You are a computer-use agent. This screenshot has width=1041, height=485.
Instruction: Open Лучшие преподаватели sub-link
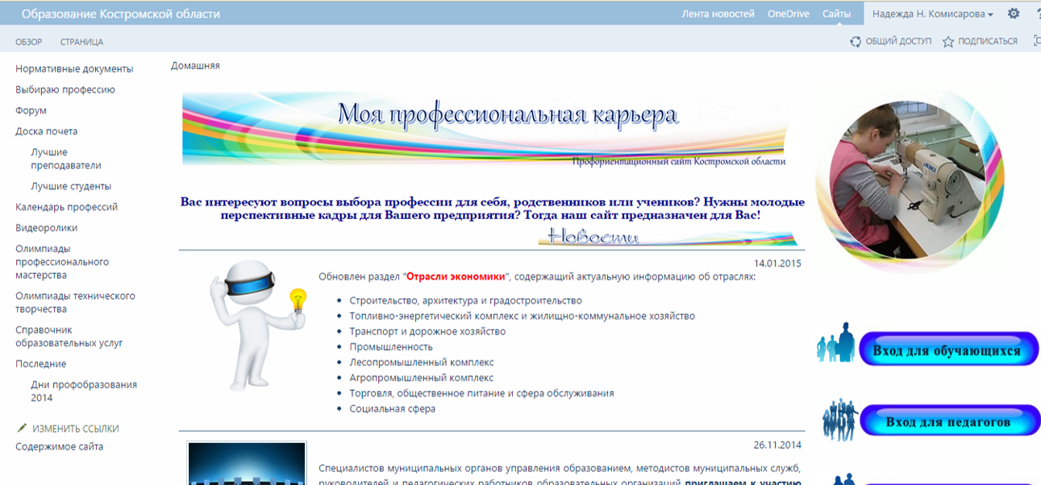coord(66,159)
